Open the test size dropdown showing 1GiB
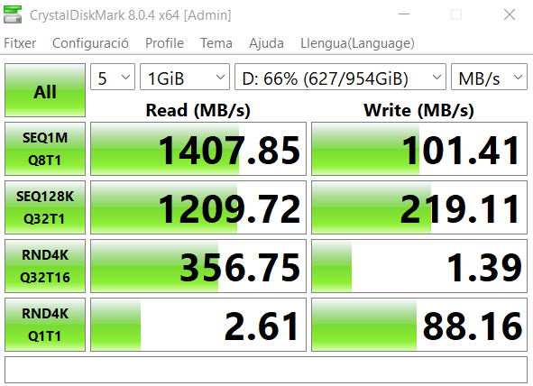The image size is (533, 386). 185,77
